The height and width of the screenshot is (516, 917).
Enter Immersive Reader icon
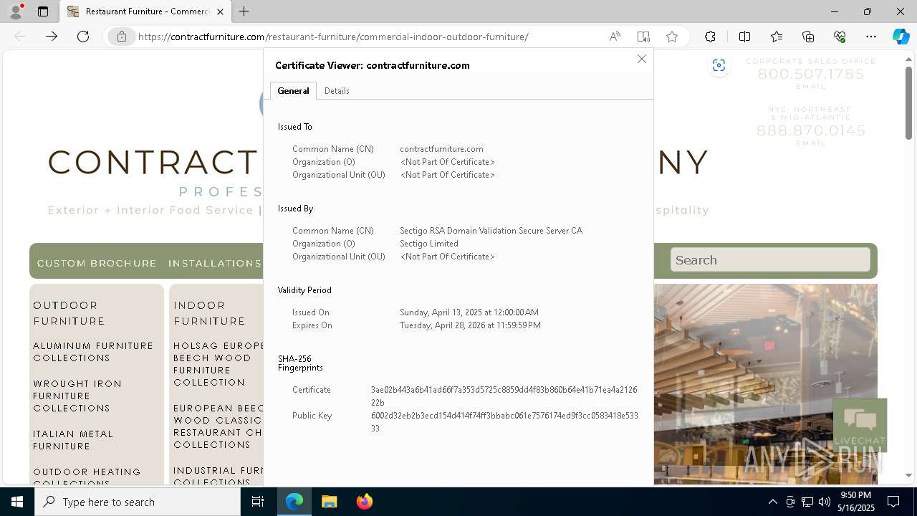pyautogui.click(x=643, y=37)
